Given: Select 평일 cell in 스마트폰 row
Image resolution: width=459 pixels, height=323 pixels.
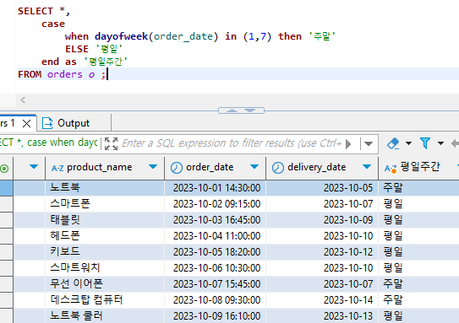Looking at the screenshot, I should (418, 204).
